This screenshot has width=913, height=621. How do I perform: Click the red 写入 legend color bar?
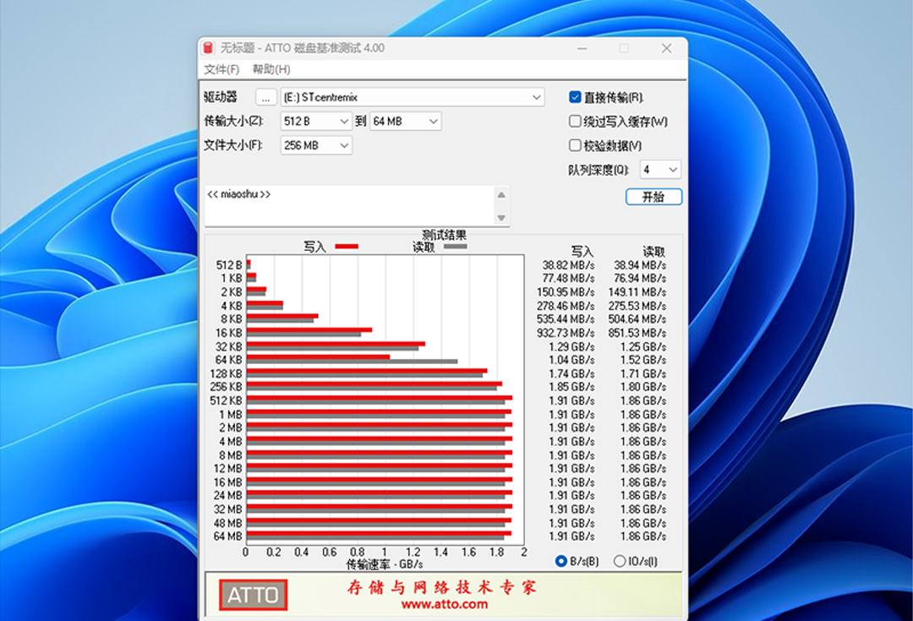tap(347, 247)
